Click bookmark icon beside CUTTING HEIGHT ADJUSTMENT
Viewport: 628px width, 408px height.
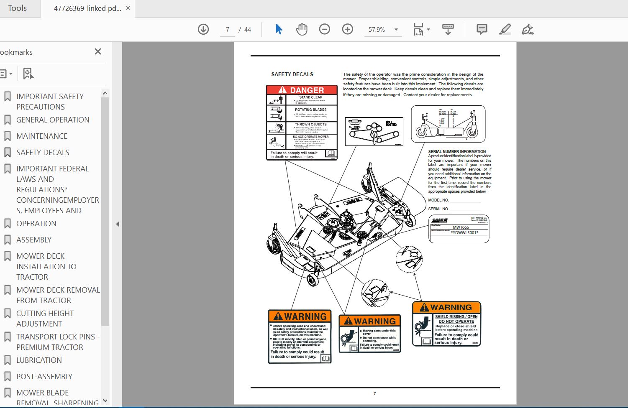coord(7,314)
